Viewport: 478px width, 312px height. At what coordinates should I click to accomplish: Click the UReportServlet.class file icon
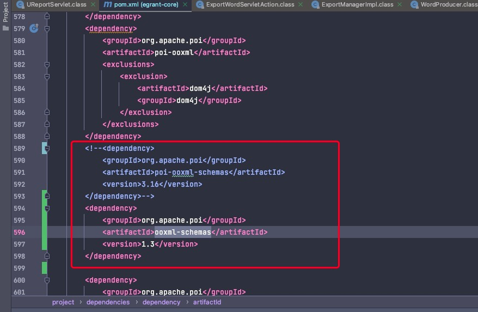click(20, 4)
